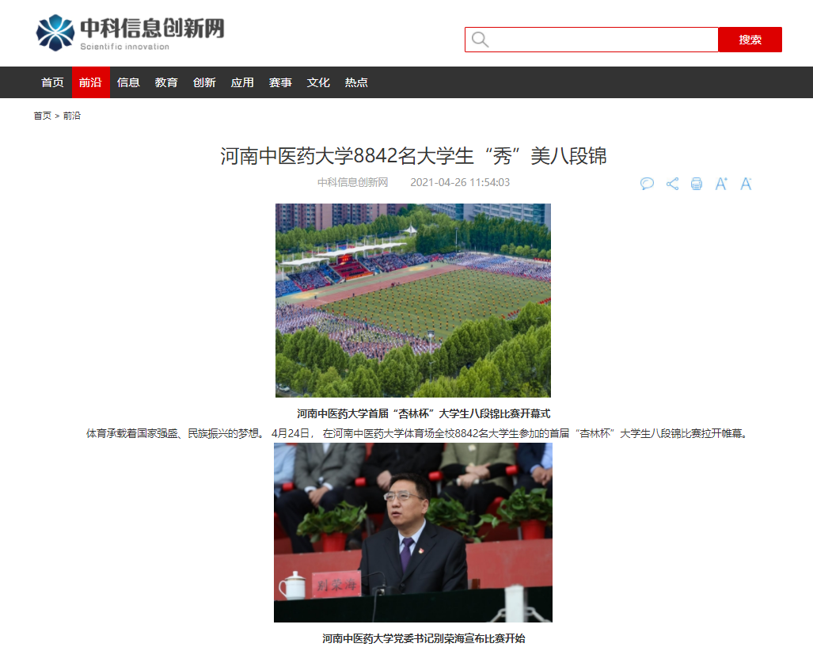The image size is (813, 651).
Task: Increase font size with the A+ icon
Action: coord(721,184)
